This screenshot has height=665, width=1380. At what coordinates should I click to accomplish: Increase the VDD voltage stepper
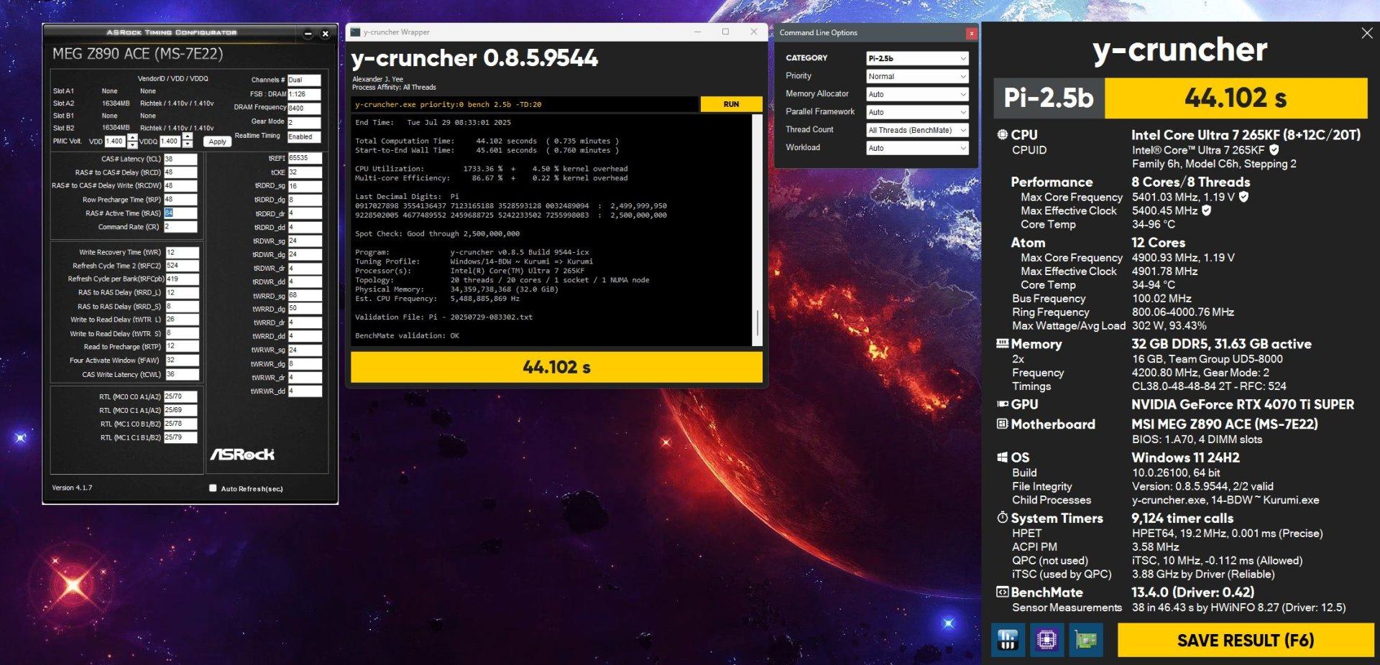(x=132, y=138)
